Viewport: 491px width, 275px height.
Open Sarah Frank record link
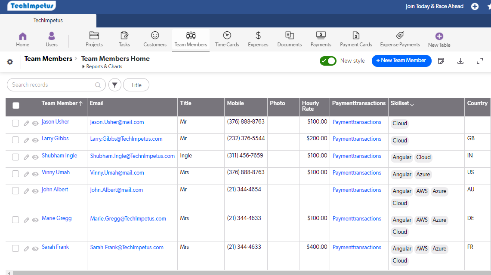click(x=55, y=247)
